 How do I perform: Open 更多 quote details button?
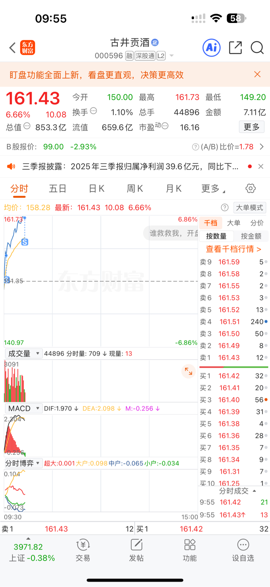[252, 127]
